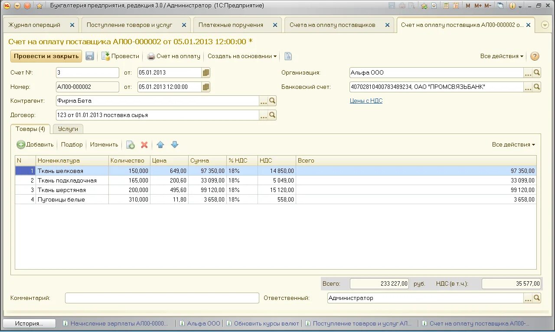Viewport: 555px width, 332px height.
Task: Click Добавить to add a row
Action: (x=35, y=144)
